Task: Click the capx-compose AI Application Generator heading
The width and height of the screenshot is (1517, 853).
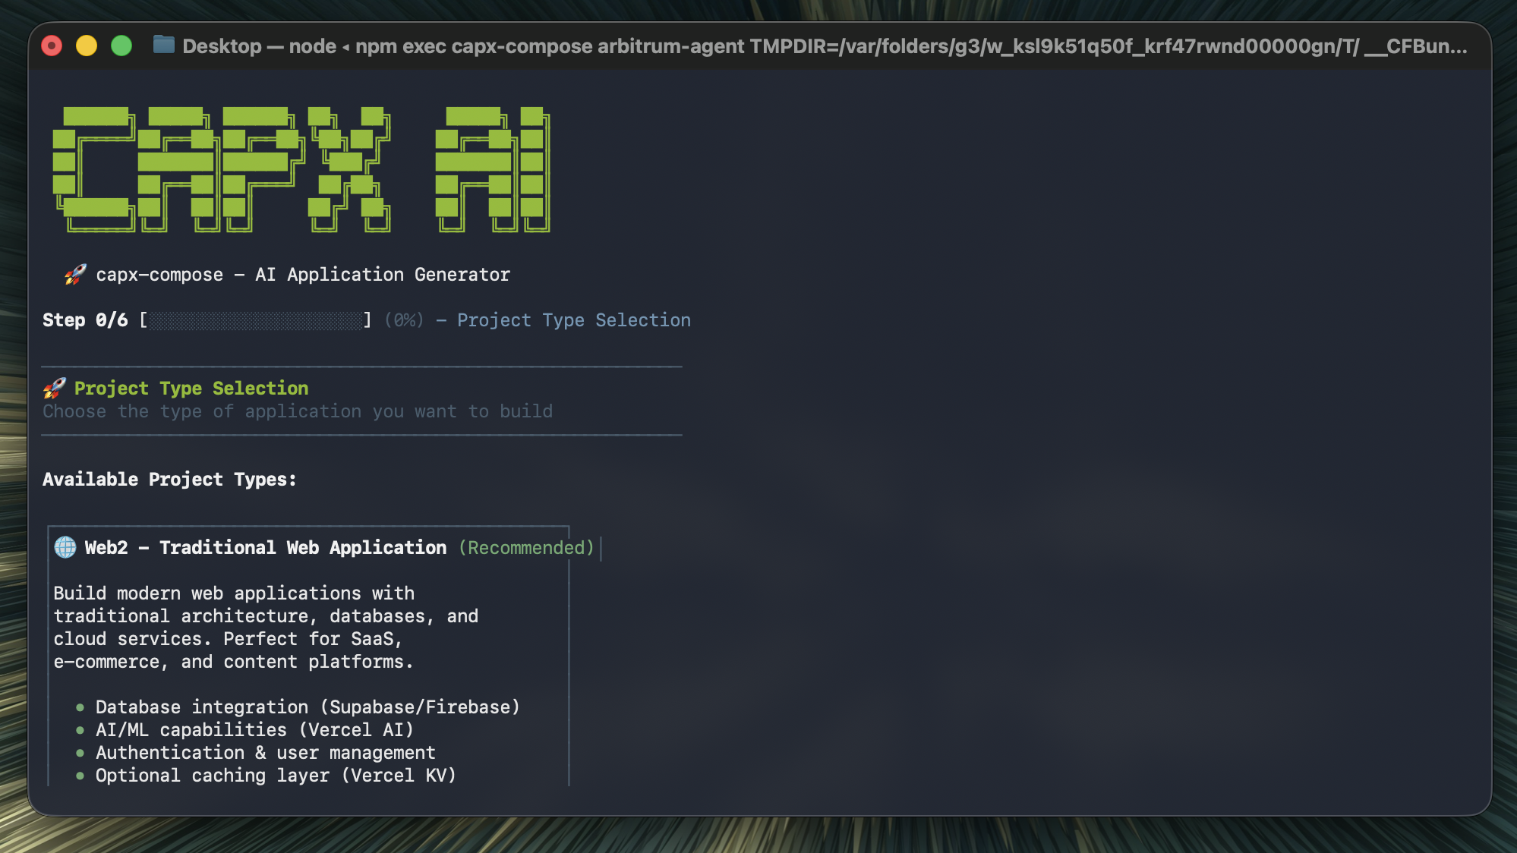Action: tap(302, 275)
